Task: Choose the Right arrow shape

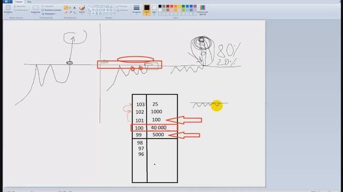Action: coord(104,10)
